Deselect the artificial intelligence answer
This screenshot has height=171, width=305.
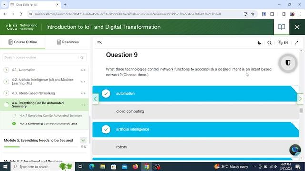(x=196, y=130)
